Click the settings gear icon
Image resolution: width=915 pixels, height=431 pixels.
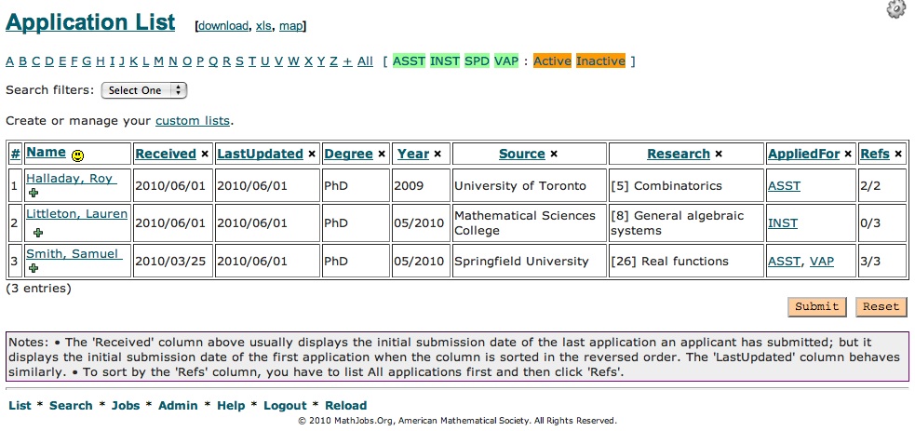[x=895, y=9]
